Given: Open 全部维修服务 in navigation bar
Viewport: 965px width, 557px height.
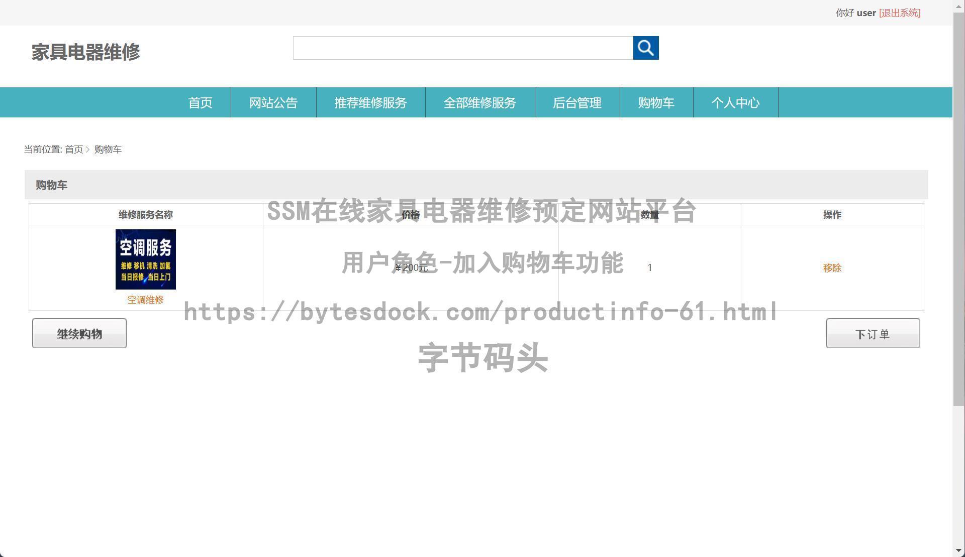Looking at the screenshot, I should (x=479, y=102).
